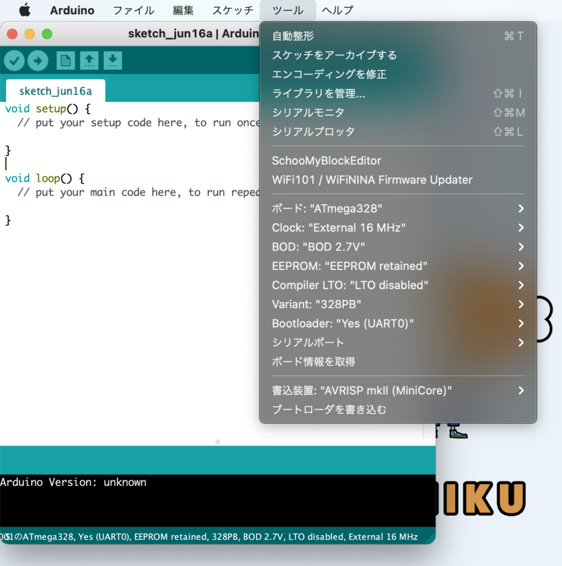Open WiFi101 / WiFiNINA Firmware Updater
The width and height of the screenshot is (562, 566).
(398, 180)
